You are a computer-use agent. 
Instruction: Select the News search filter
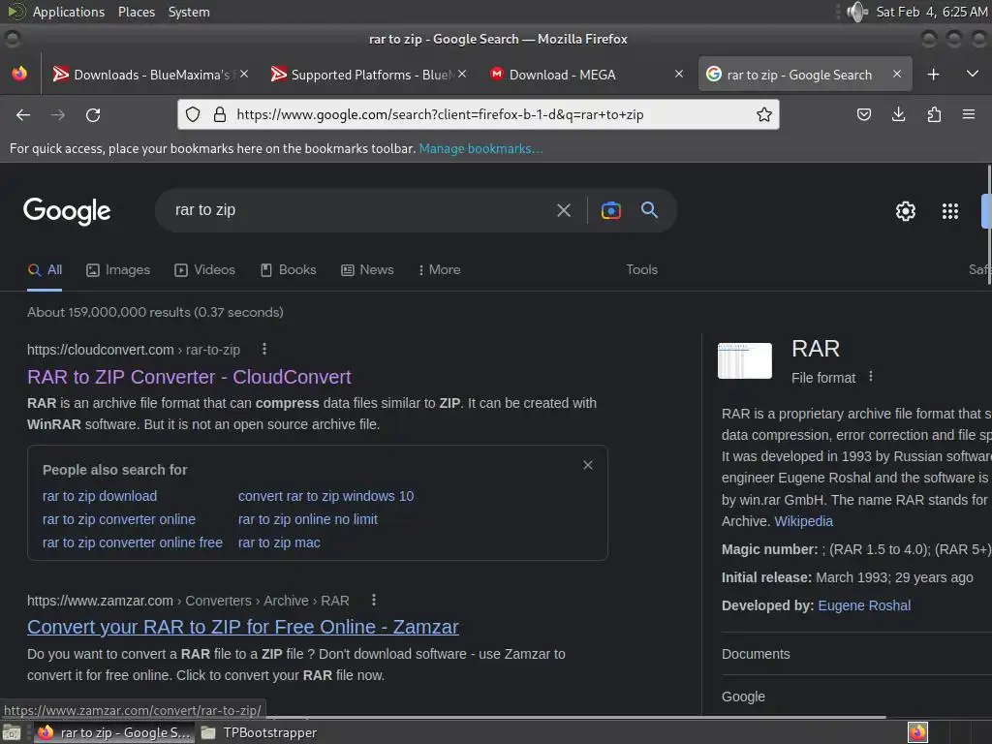[367, 270]
